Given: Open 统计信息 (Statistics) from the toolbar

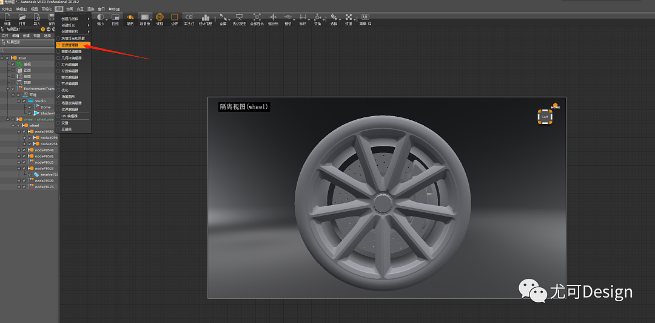Looking at the screenshot, I should click(x=206, y=18).
